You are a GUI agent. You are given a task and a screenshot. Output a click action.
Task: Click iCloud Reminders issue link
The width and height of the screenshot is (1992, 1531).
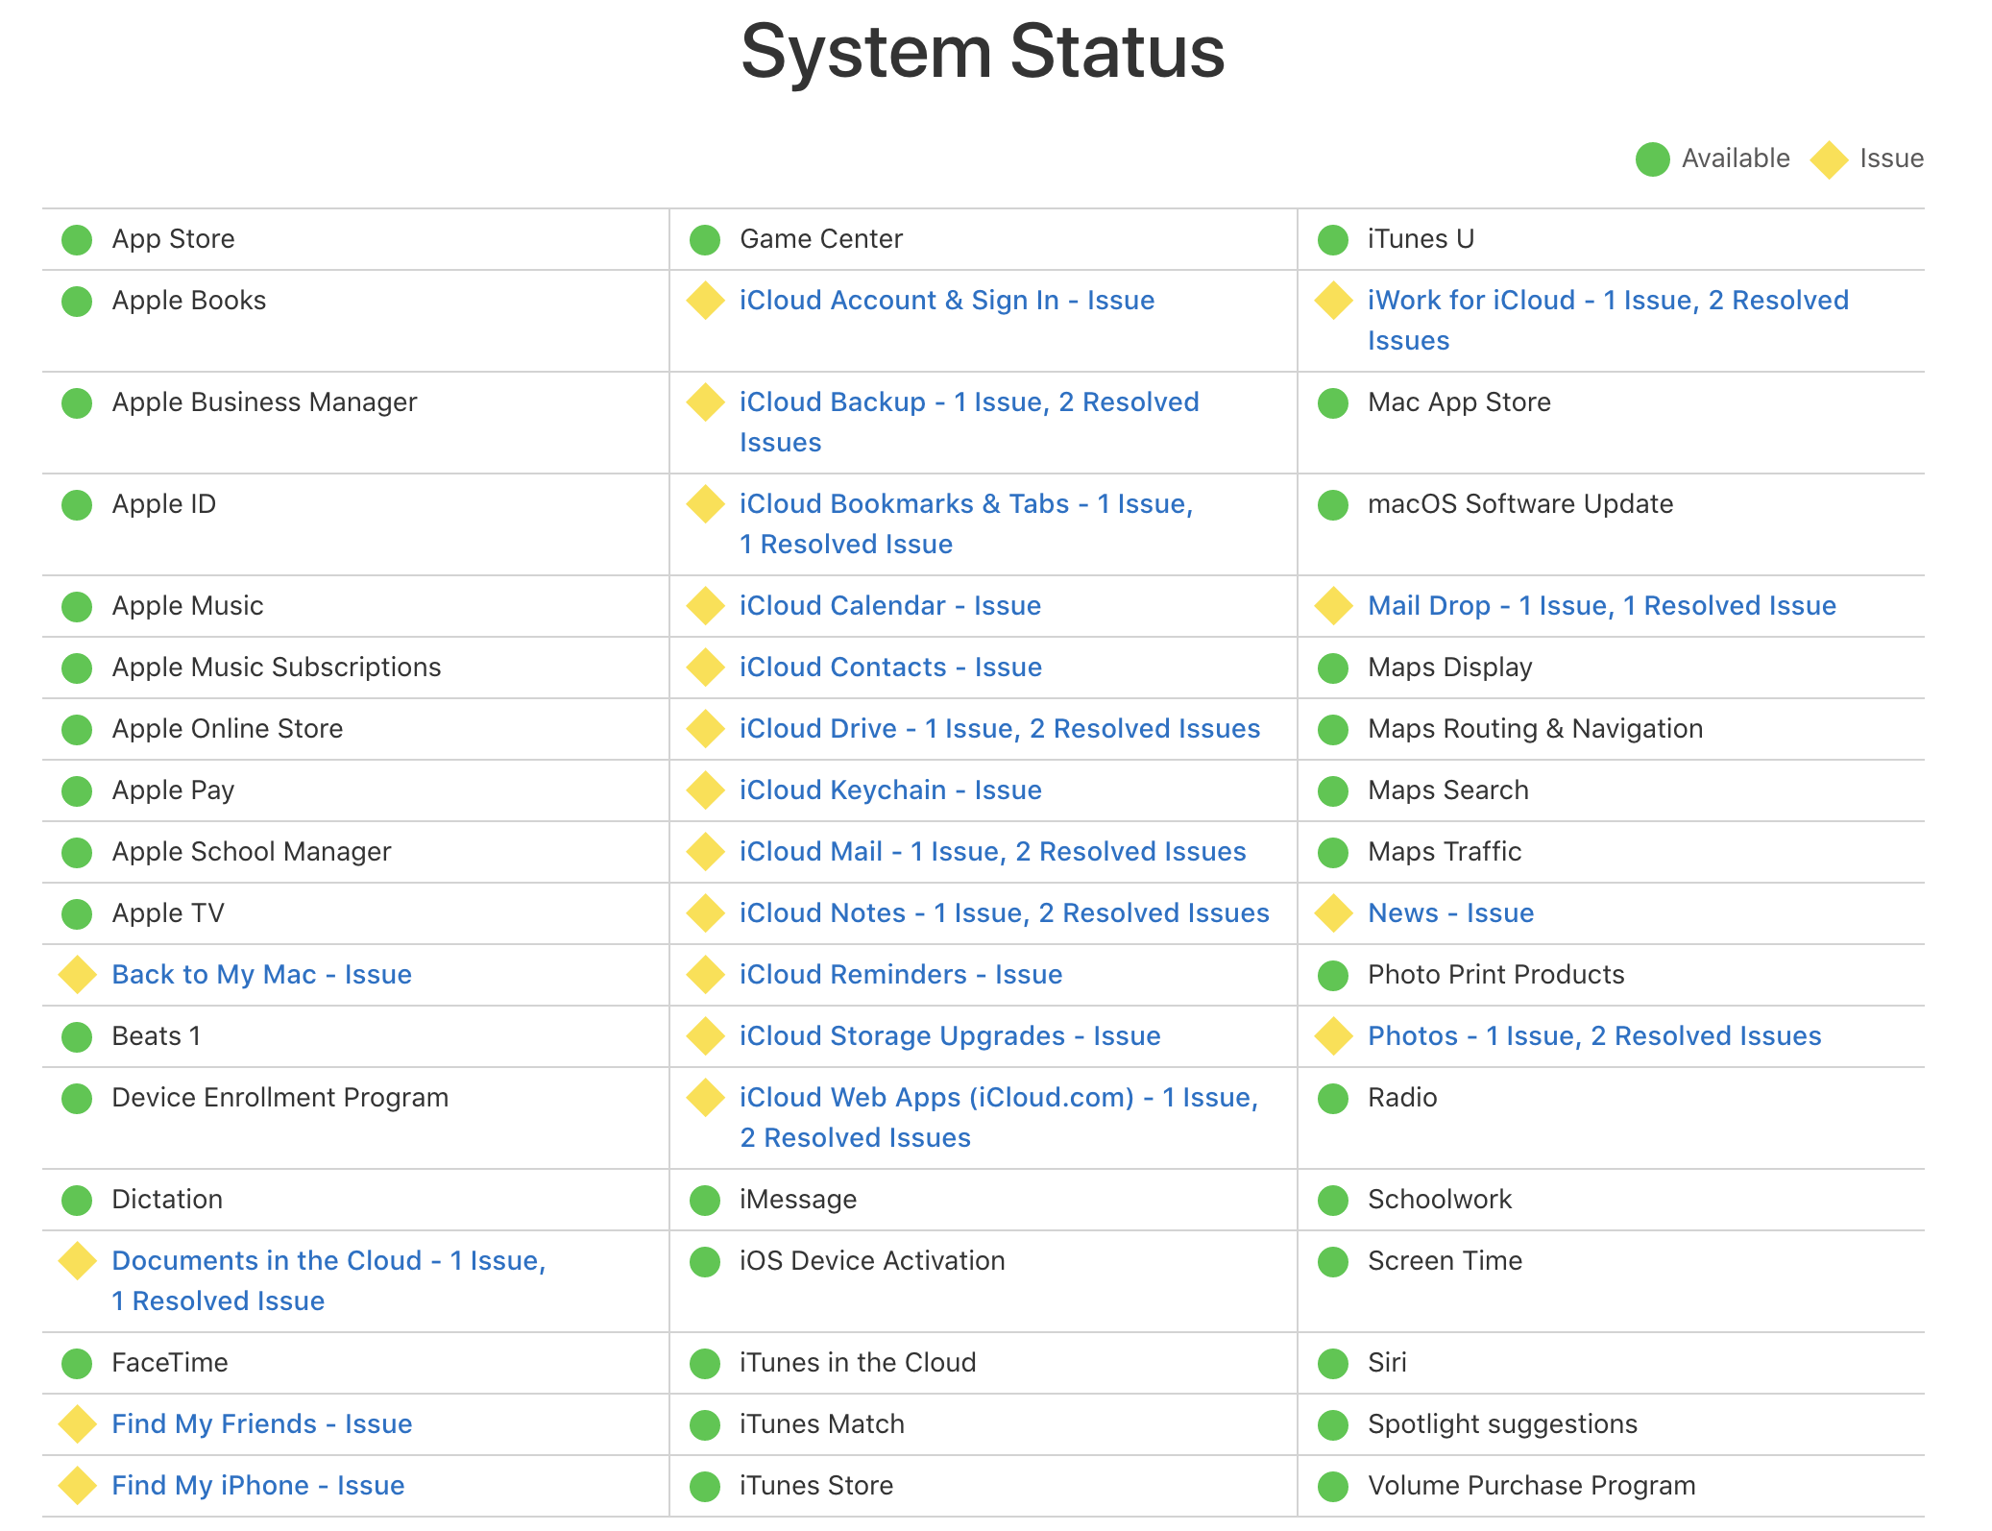click(901, 975)
